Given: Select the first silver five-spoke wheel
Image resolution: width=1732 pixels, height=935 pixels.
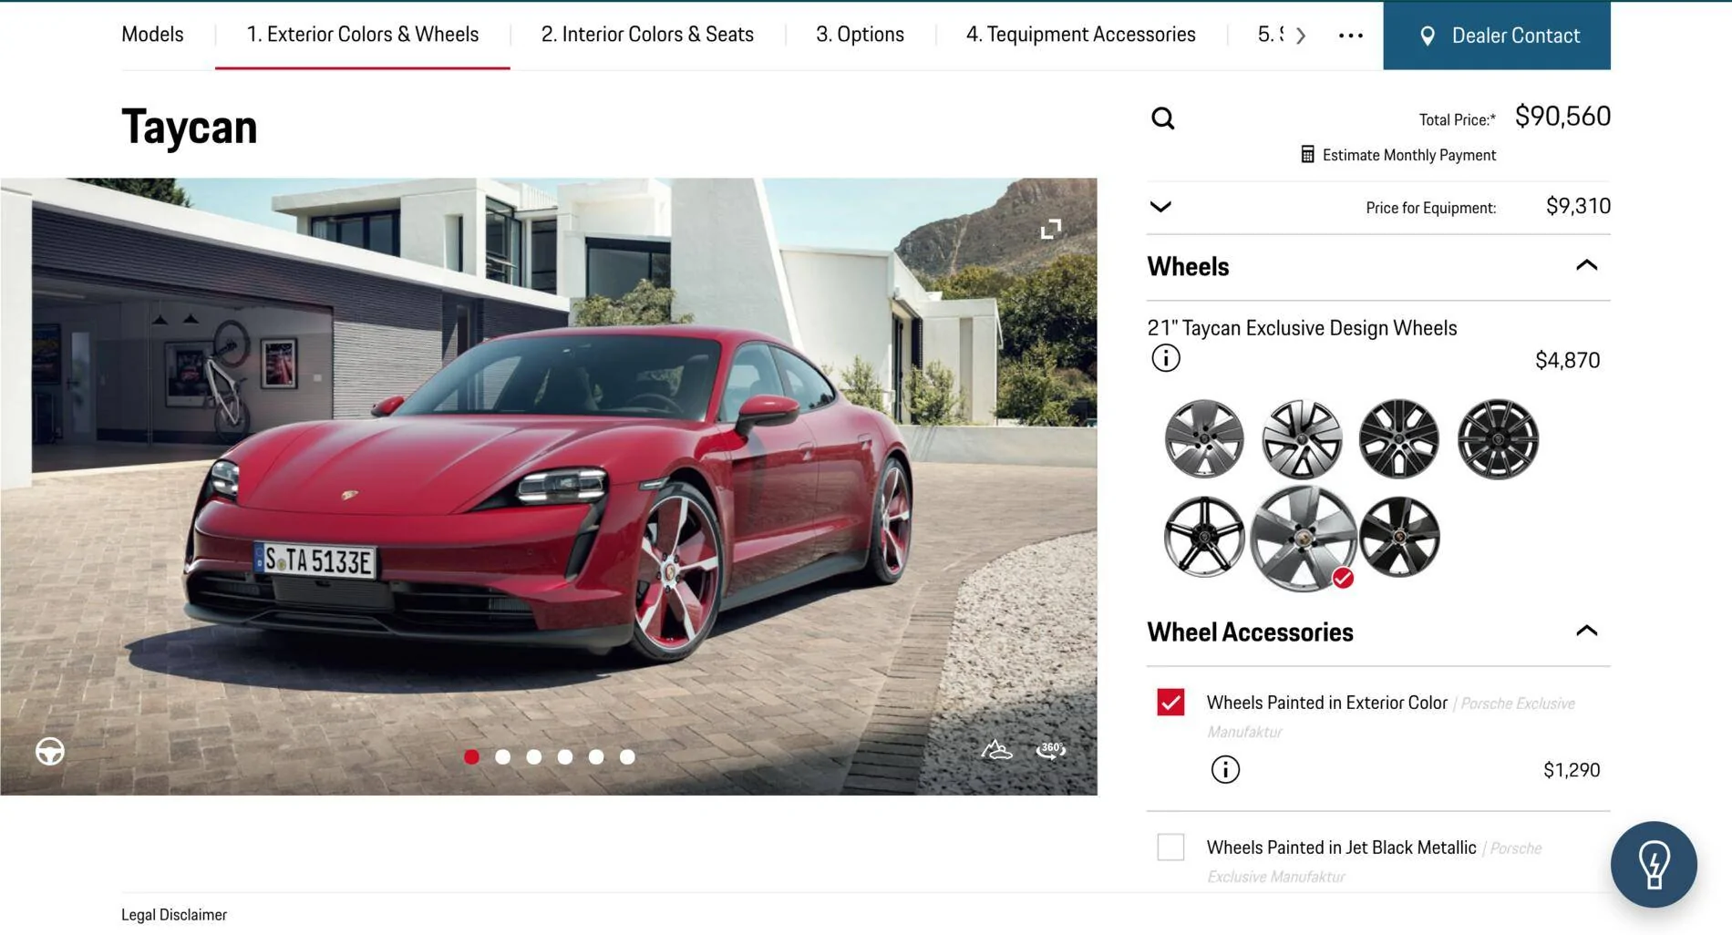Looking at the screenshot, I should (x=1203, y=439).
